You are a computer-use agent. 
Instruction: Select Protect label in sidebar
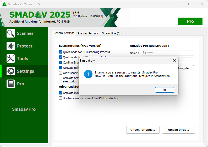point(25,46)
